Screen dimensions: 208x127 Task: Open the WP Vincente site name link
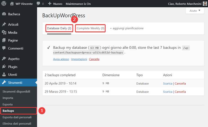(24, 4)
